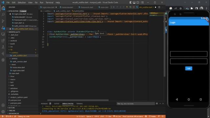Image resolution: width=210 pixels, height=118 pixels.
Task: Clear the debug console icon
Action: coord(157,104)
